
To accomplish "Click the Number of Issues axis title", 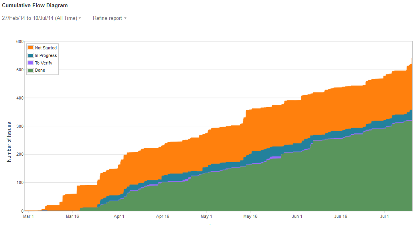I will pos(9,142).
